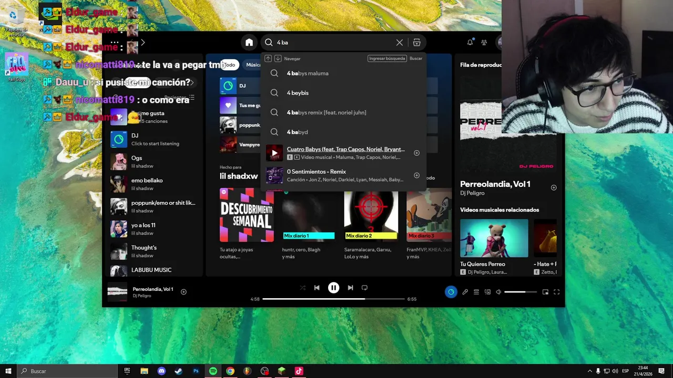Screen dimensions: 673x378
Task: Open 'Thought's' playlist in the library
Action: (x=153, y=251)
